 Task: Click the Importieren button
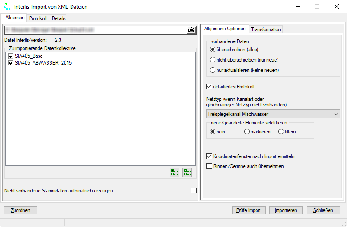coord(287,210)
